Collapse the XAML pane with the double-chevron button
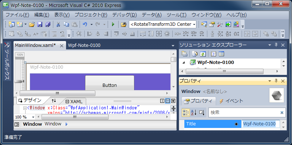Screen dimensions: 292x145 tap(173, 101)
